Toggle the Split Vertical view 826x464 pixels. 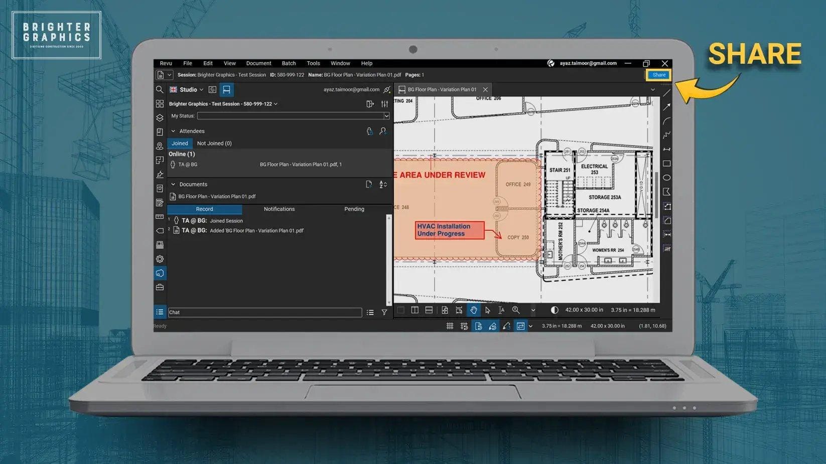click(x=415, y=310)
